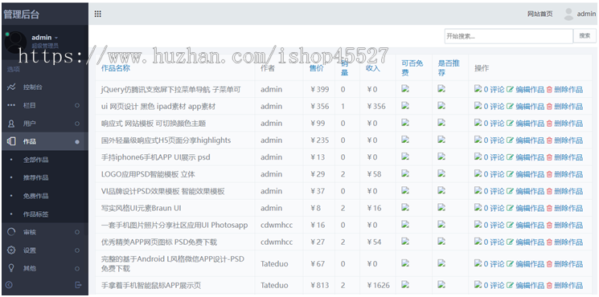Click the 作品 book icon in sidebar

(x=11, y=141)
